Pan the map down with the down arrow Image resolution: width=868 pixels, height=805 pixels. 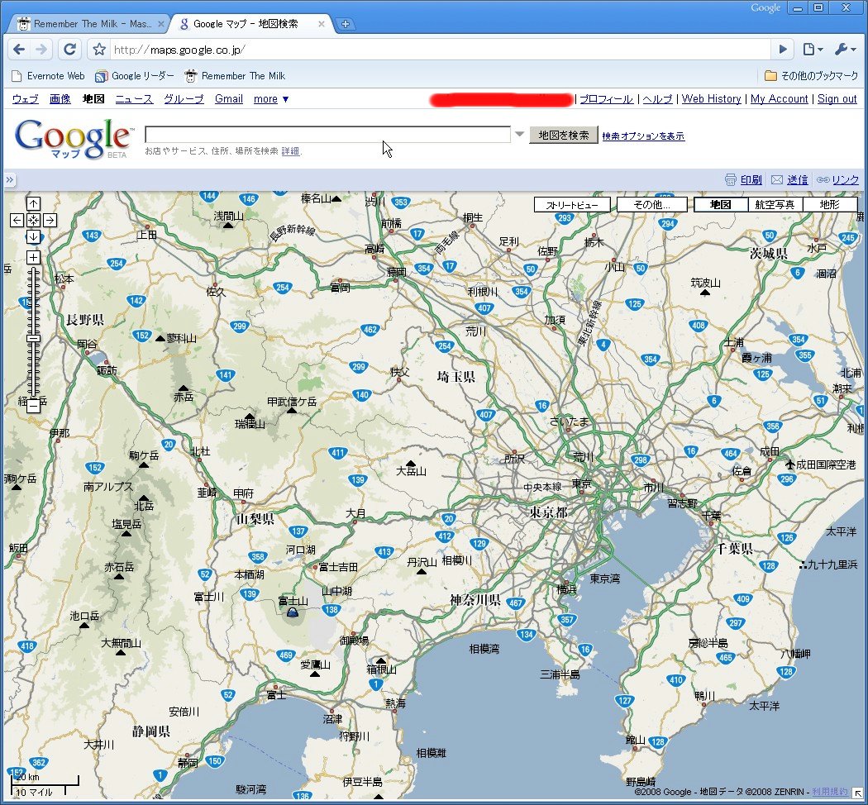[x=33, y=237]
